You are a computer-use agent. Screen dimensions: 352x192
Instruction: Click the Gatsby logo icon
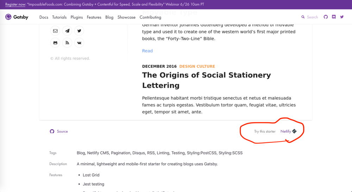pos(8,17)
